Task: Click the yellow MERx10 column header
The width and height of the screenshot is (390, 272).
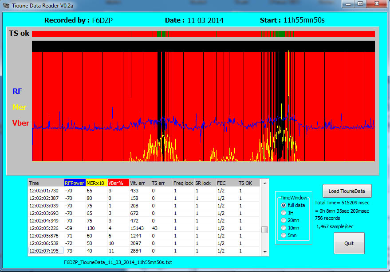Action: pos(97,183)
